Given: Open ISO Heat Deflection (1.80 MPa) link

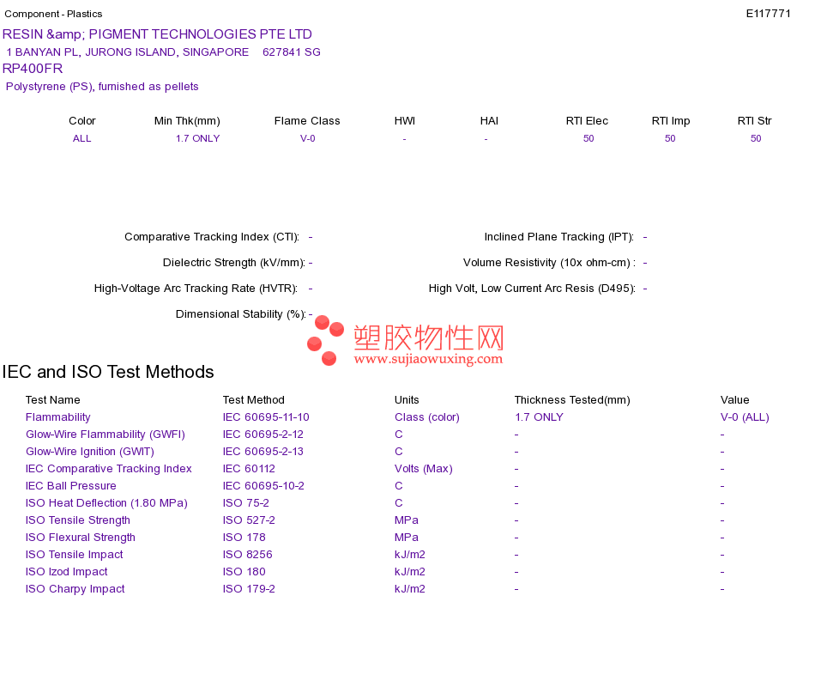Looking at the screenshot, I should click(x=106, y=503).
